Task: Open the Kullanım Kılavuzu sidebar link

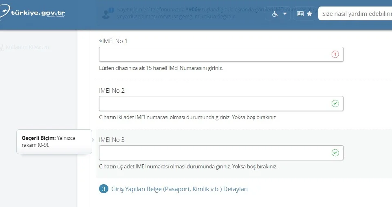Action: pos(27,47)
